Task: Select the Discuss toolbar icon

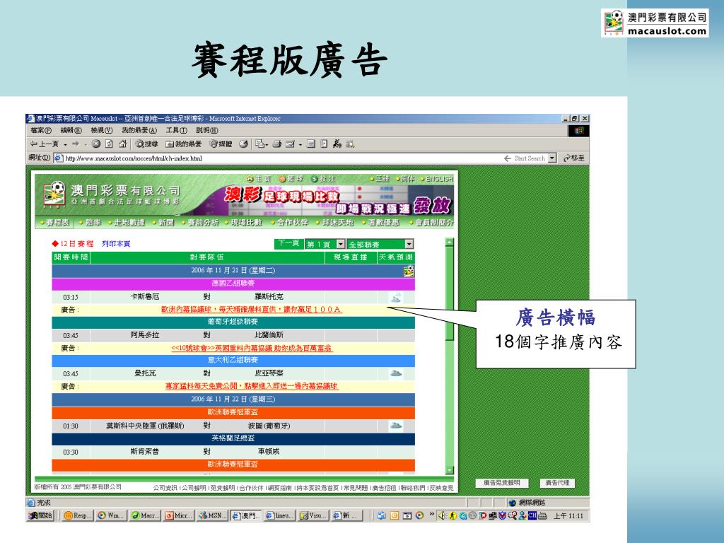Action: pos(311,144)
